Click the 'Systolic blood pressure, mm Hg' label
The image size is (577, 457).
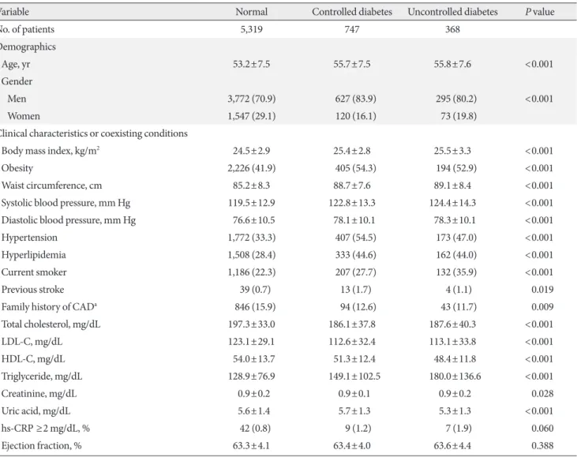click(x=66, y=203)
